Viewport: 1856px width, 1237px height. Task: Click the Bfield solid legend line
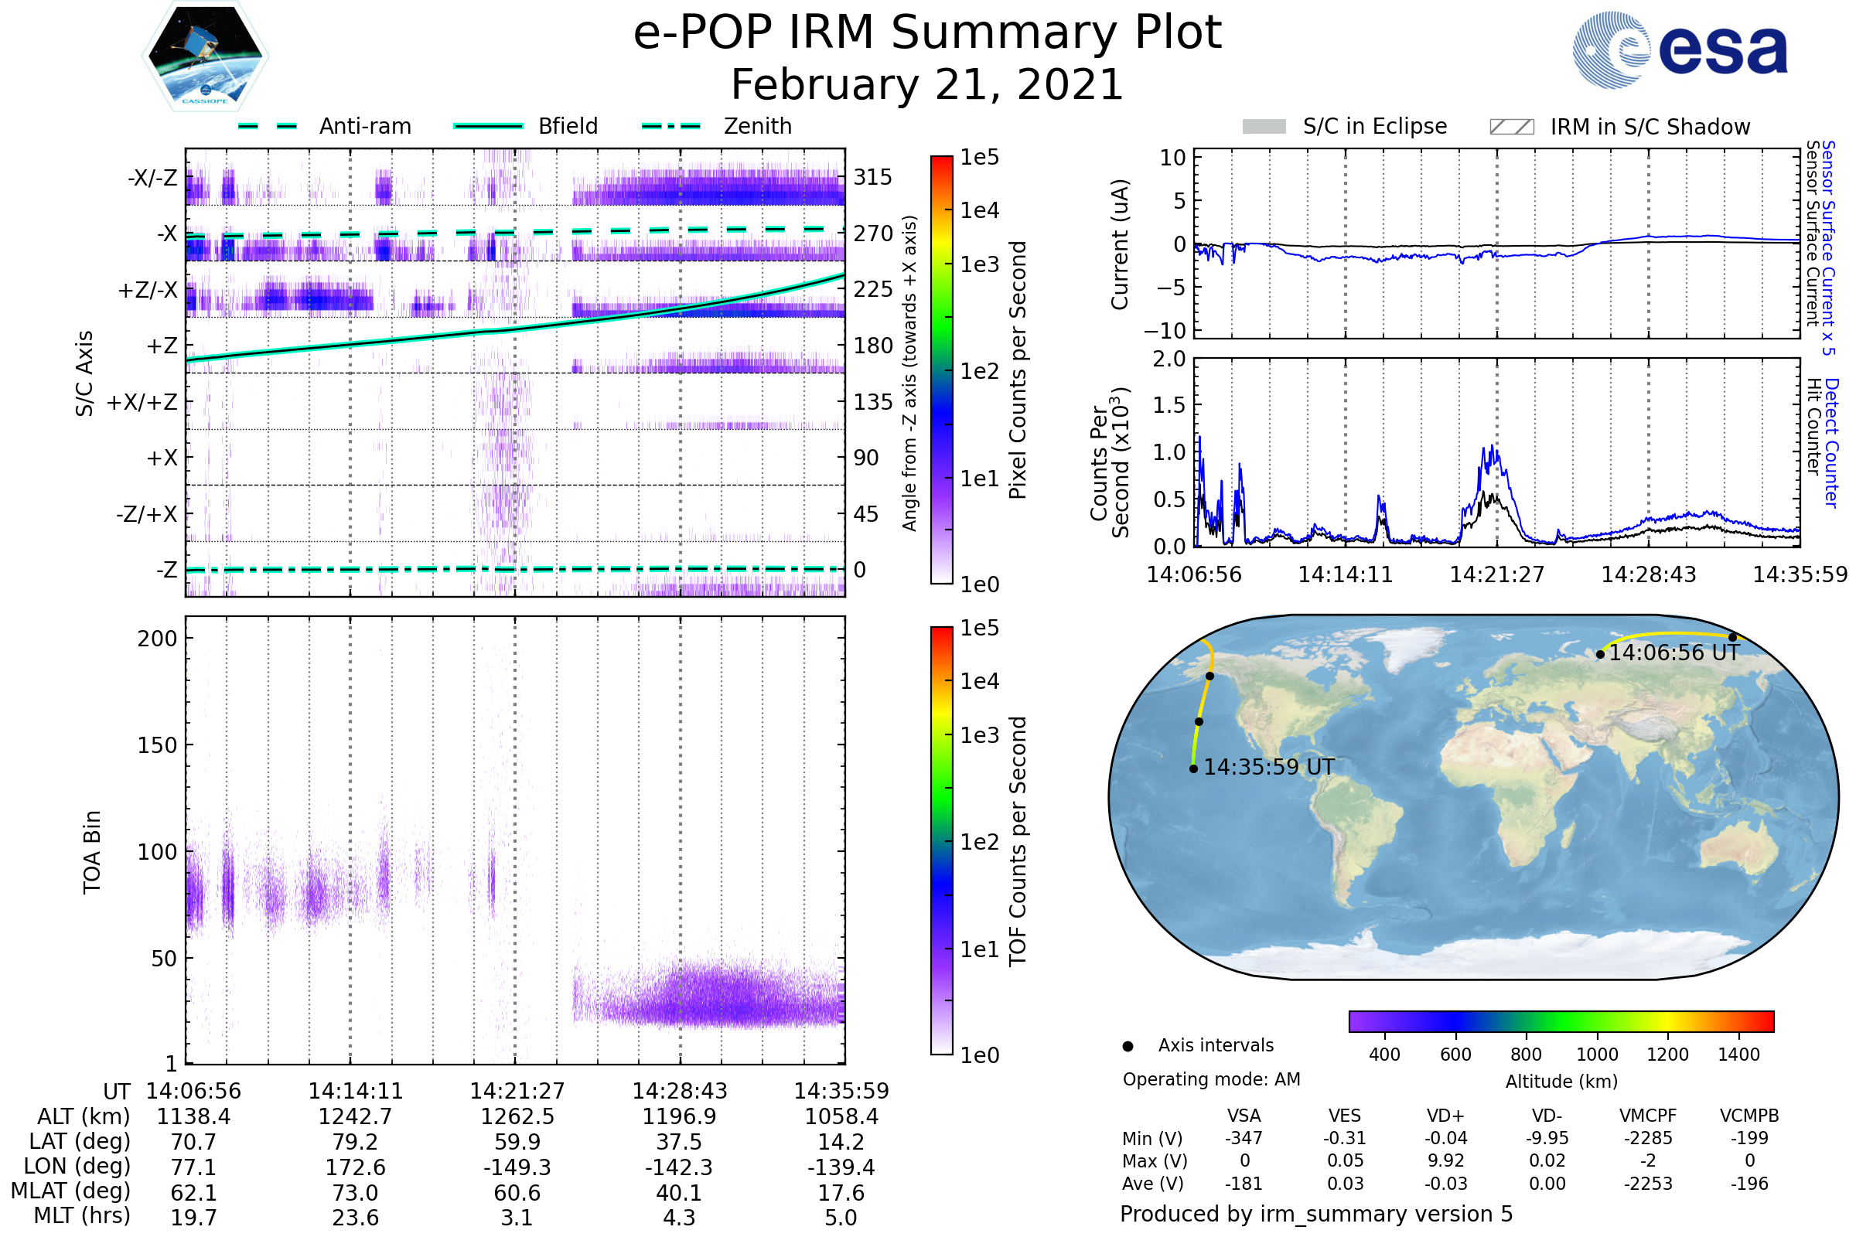(488, 126)
